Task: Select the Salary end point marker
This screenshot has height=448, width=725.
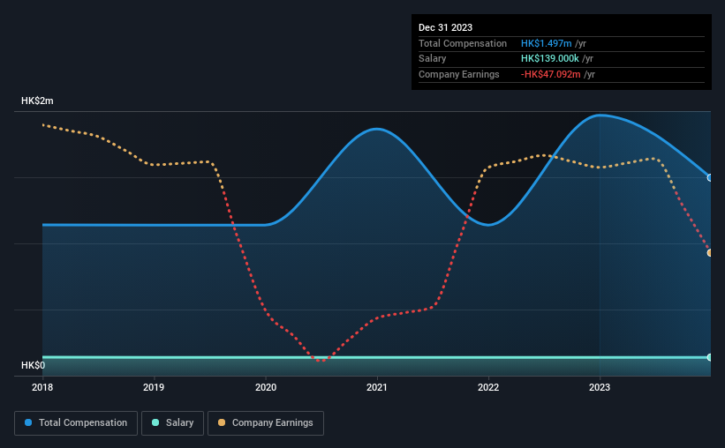Action: [x=710, y=357]
